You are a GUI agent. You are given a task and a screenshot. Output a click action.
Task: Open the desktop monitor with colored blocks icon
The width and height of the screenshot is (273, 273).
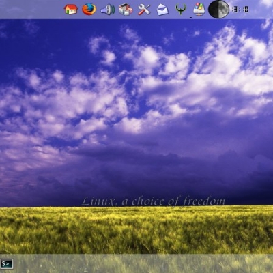[x=199, y=10]
